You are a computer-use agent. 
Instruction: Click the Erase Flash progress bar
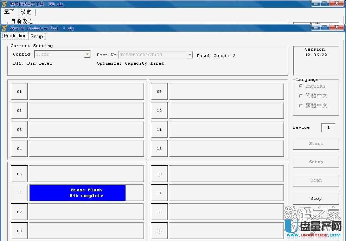click(x=77, y=193)
